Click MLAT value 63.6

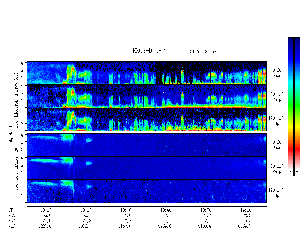click(x=47, y=215)
